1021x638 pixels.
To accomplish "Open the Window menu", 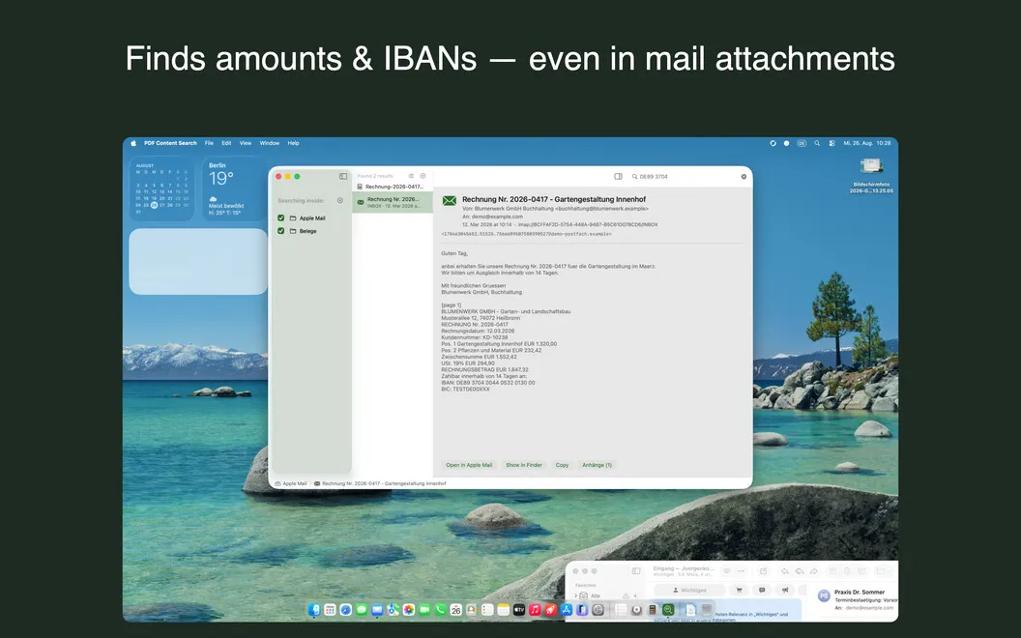I will [x=270, y=143].
